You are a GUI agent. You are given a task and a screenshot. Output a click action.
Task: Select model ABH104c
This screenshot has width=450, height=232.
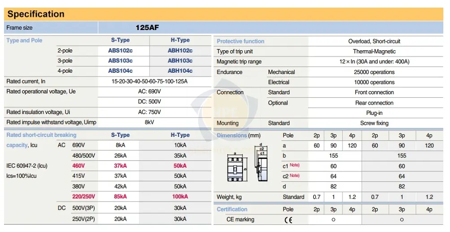[x=180, y=71]
